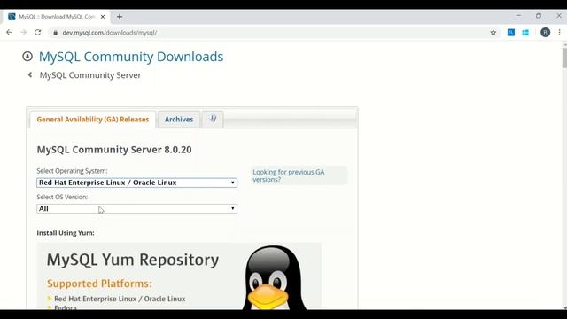Go back to the previous page
This screenshot has height=319, width=567.
[x=10, y=33]
